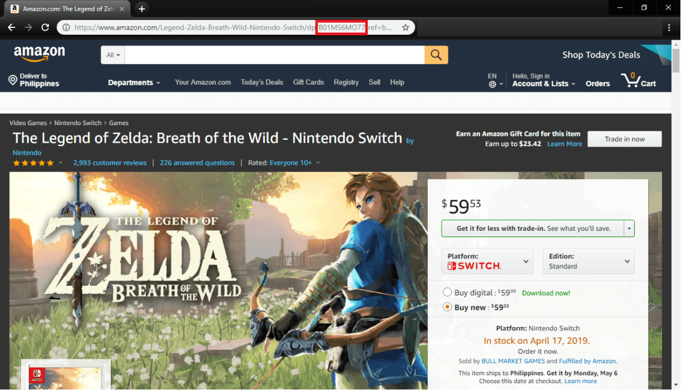Image resolution: width=682 pixels, height=390 pixels.
Task: Click Games breadcrumb
Action: [x=119, y=123]
